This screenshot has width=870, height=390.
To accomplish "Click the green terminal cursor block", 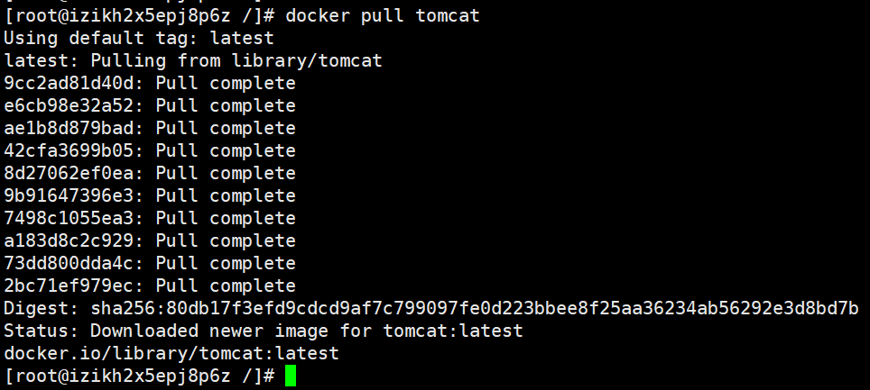I will (x=291, y=376).
